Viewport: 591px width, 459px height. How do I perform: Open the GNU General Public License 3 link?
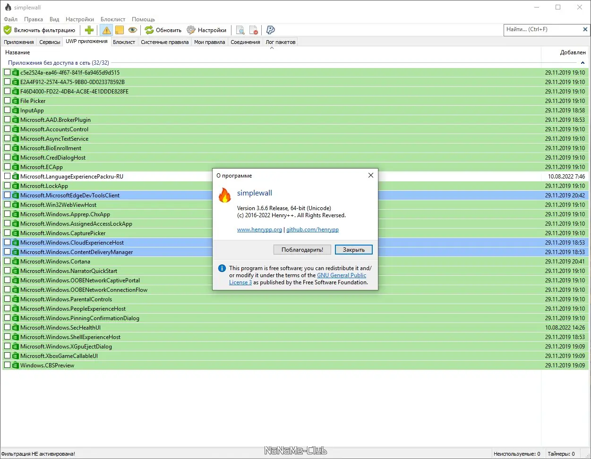tap(342, 275)
